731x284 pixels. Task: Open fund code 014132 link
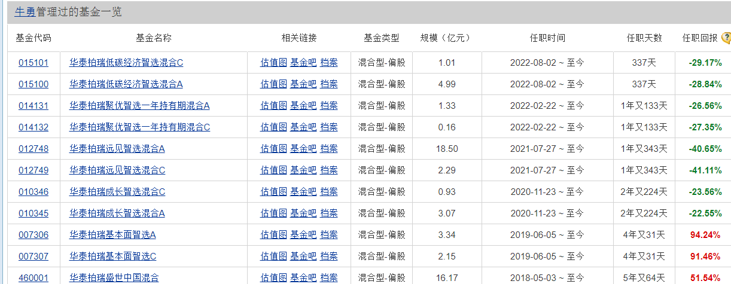click(x=33, y=127)
